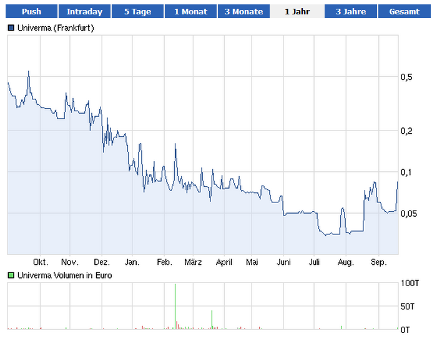Switch chart to 3 Monate

[x=244, y=11]
